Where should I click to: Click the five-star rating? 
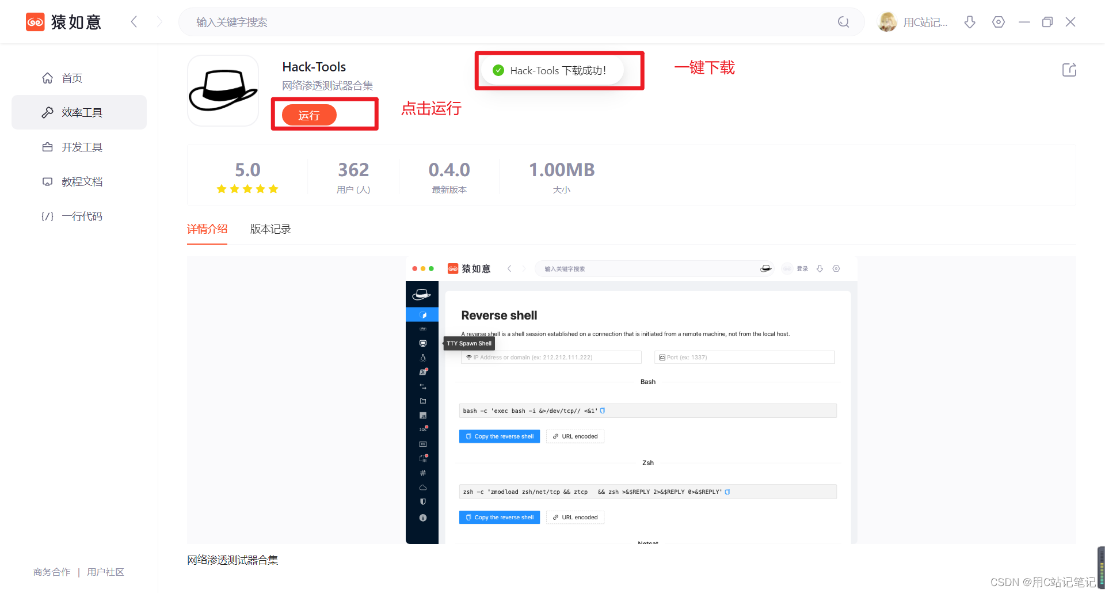pos(247,189)
